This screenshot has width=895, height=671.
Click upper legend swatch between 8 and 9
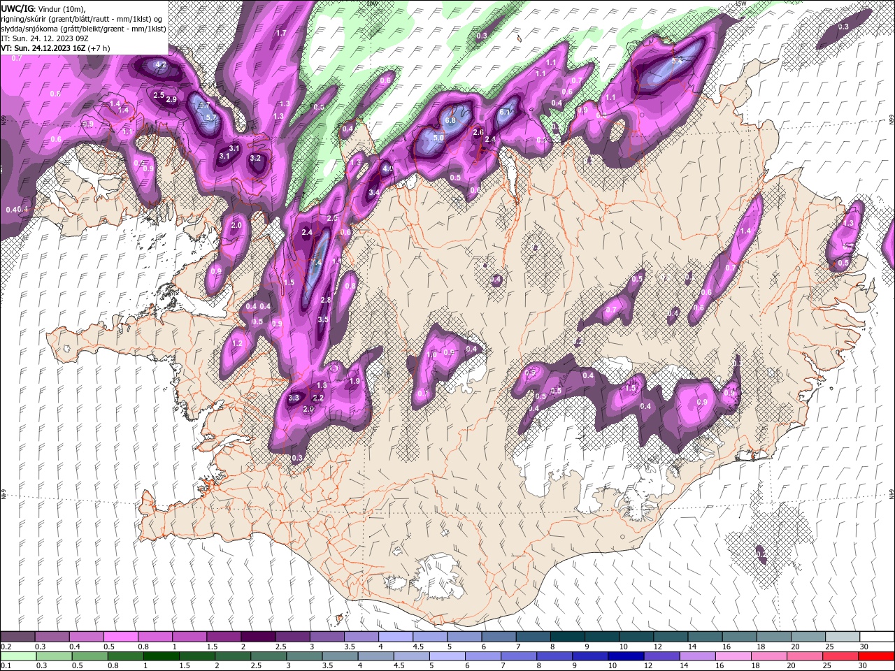(567, 637)
